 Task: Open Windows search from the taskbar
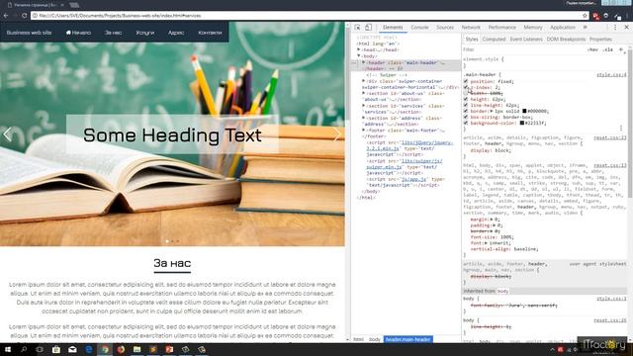point(24,349)
